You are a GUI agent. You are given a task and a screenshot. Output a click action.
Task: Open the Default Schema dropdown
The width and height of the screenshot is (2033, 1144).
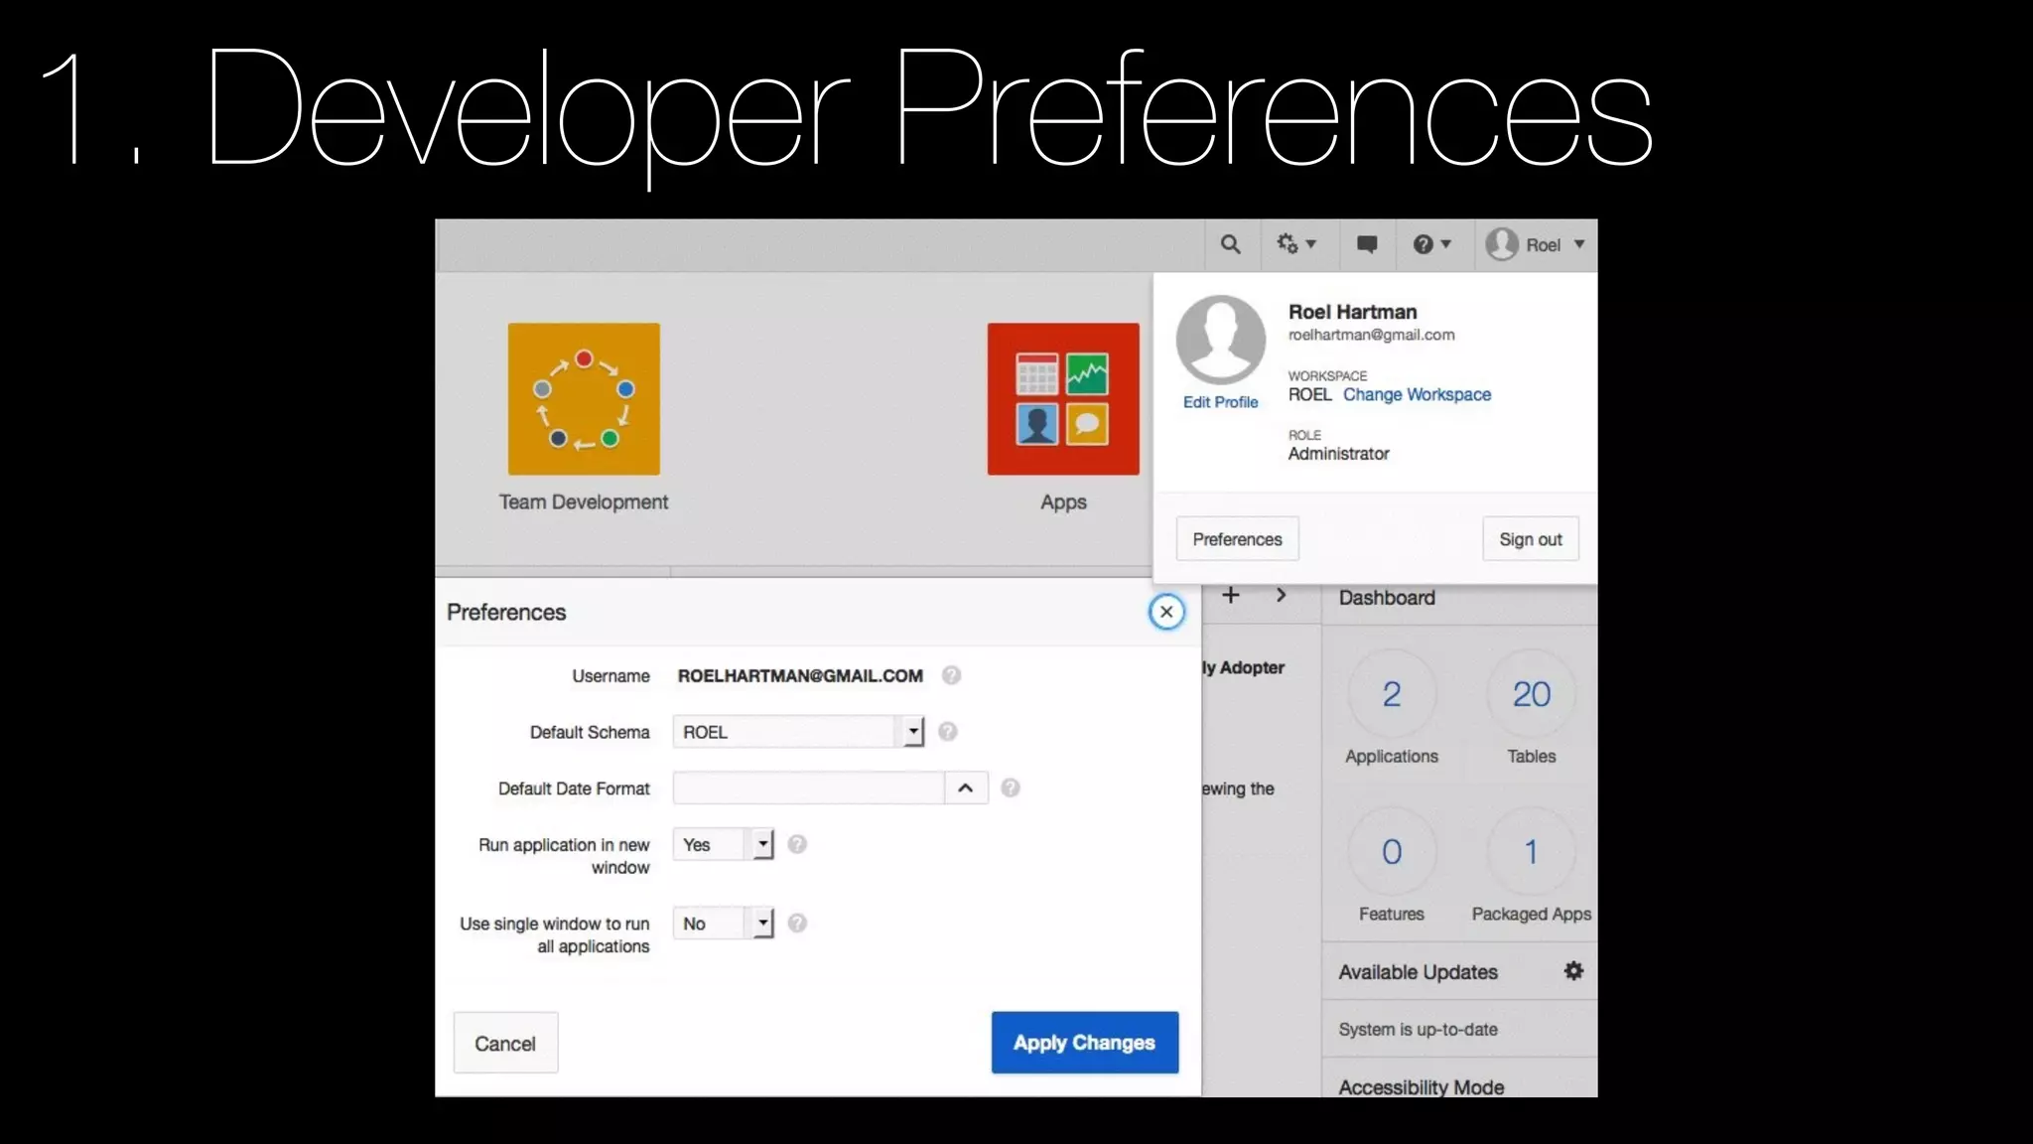[798, 732]
